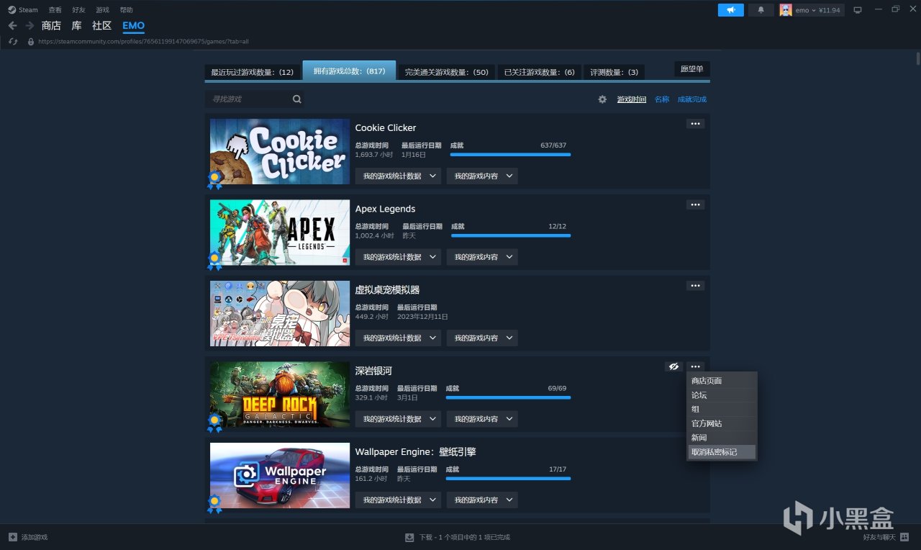Open the announcements megaphone button
This screenshot has height=550, width=921.
[730, 10]
